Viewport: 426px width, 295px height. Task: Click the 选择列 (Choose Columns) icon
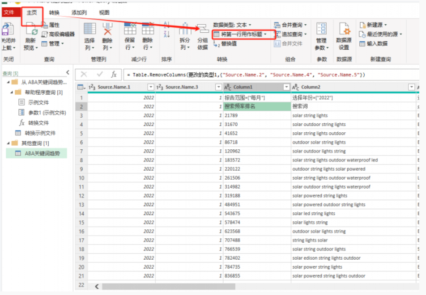coord(89,29)
